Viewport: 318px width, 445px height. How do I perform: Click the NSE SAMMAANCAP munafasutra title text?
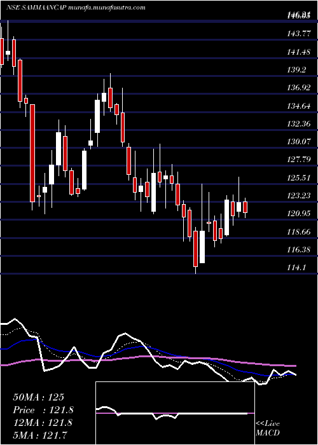pyautogui.click(x=76, y=8)
